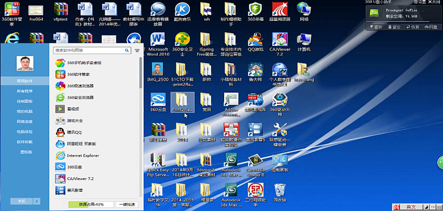Viewport: 443px width, 211px height.
Task: Select the IMG_2500 photo file
Action: 158,72
